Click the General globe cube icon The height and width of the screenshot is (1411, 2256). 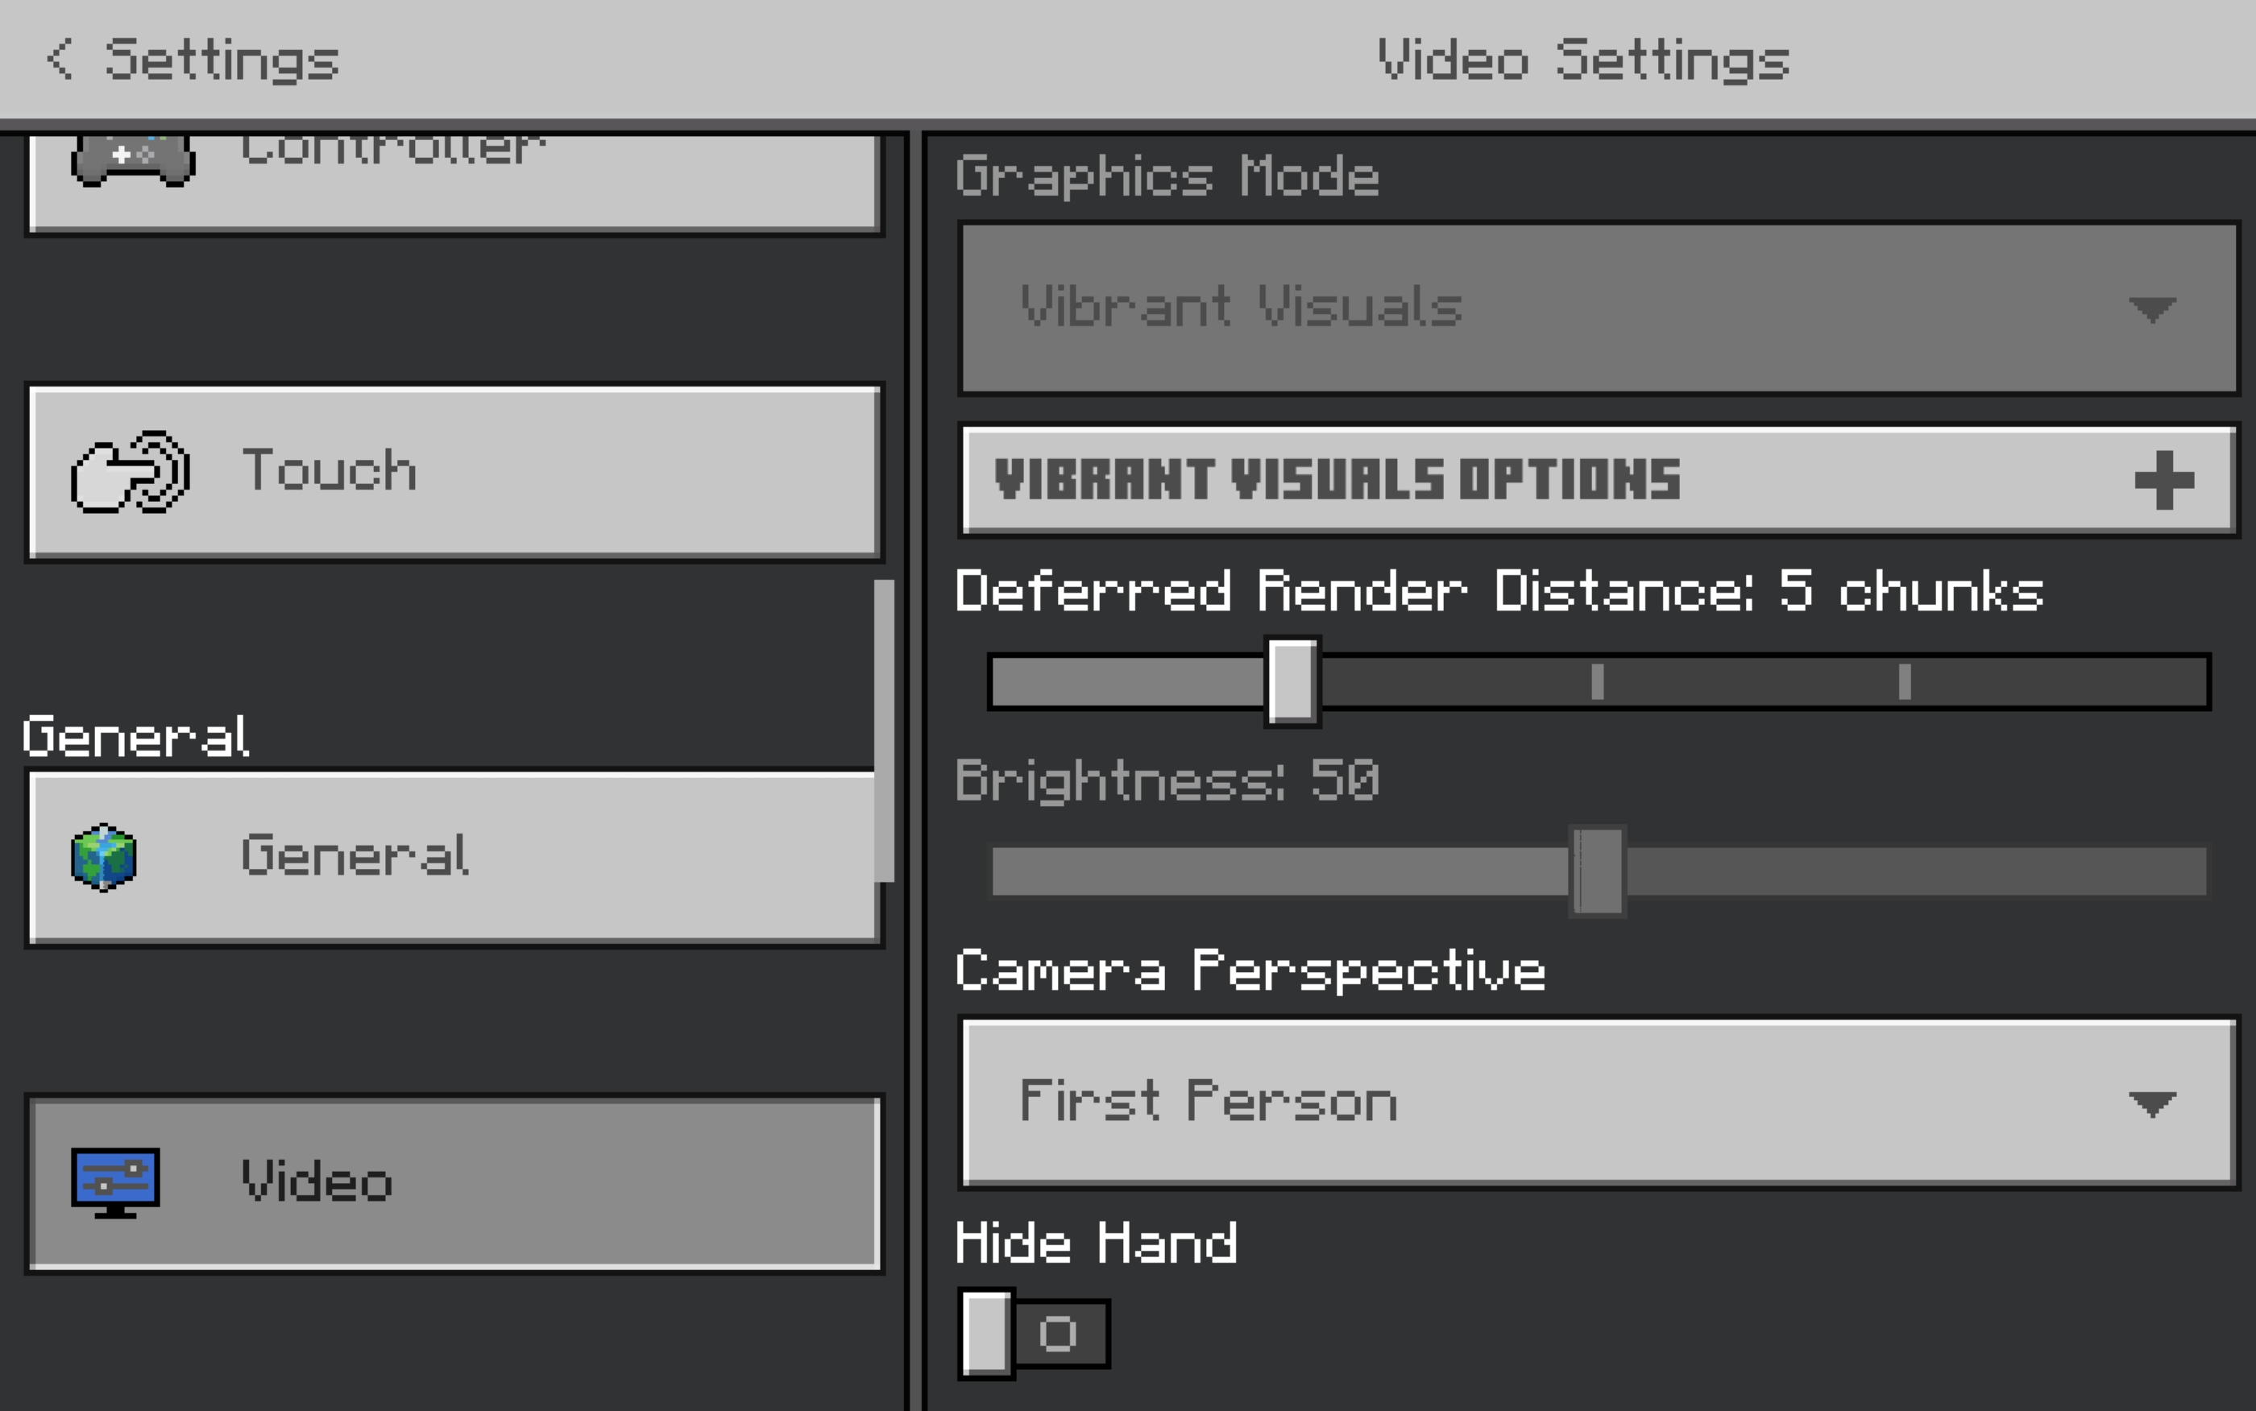[104, 857]
